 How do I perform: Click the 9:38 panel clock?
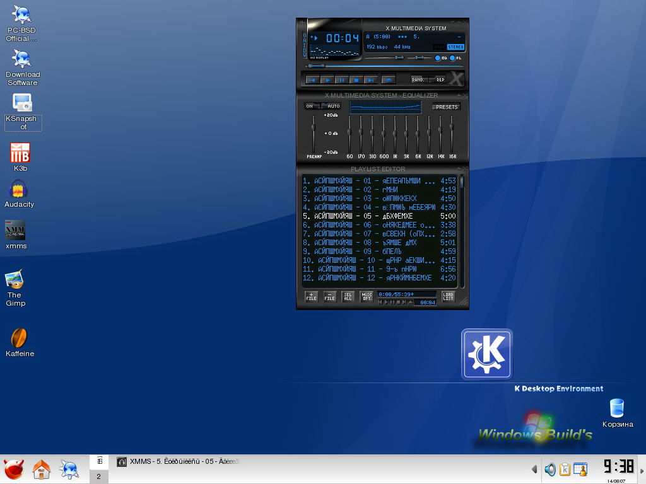tap(618, 467)
